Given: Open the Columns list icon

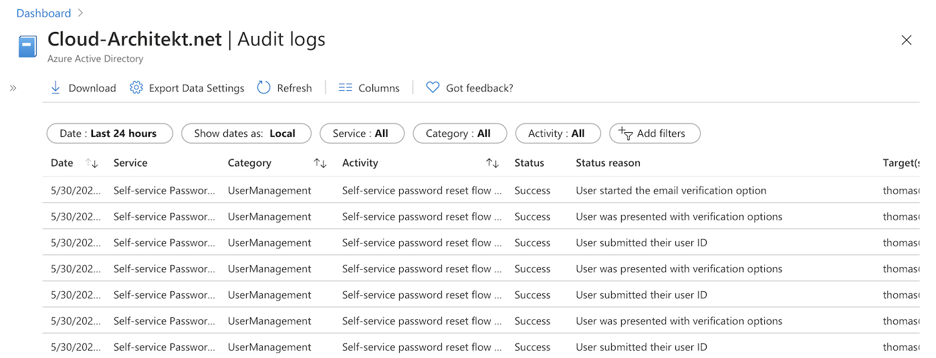Looking at the screenshot, I should click(x=345, y=87).
